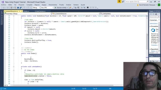Collapse the Shake method at line 54
161x90 pixels.
(14, 53)
